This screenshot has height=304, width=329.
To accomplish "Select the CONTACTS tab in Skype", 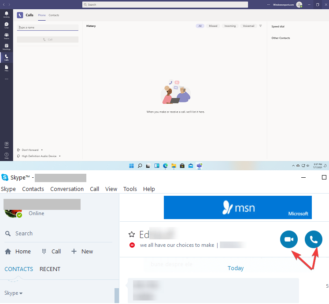I will point(18,269).
